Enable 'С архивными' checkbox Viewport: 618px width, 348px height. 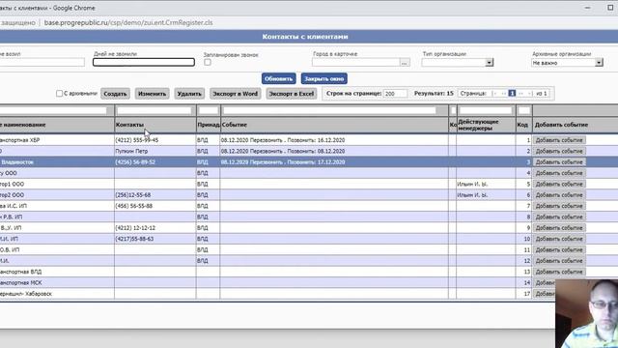click(59, 94)
